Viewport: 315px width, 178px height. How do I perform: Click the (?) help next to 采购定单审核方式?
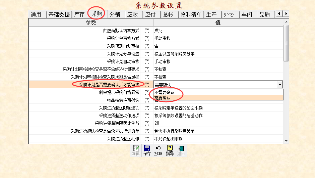[x=147, y=38]
